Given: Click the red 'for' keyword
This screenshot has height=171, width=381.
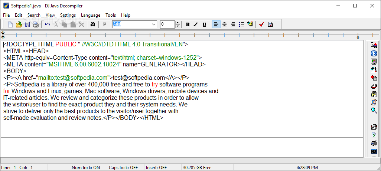Looking at the screenshot, I should [7, 91].
